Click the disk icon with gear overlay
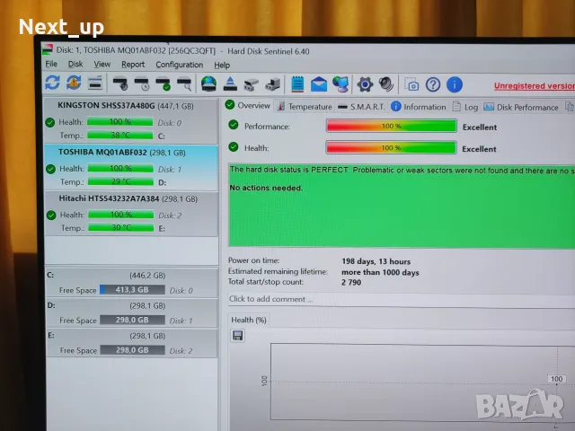The image size is (575, 431). [x=119, y=84]
